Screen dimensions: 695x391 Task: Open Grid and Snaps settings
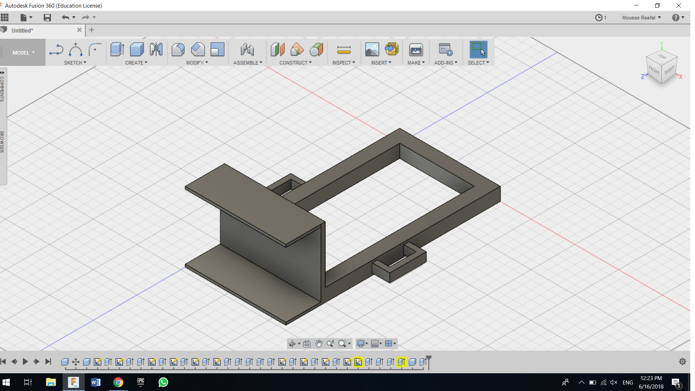[376, 344]
